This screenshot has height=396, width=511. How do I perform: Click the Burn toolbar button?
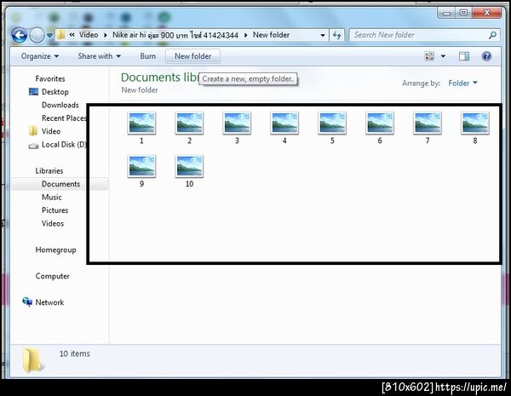coord(148,56)
